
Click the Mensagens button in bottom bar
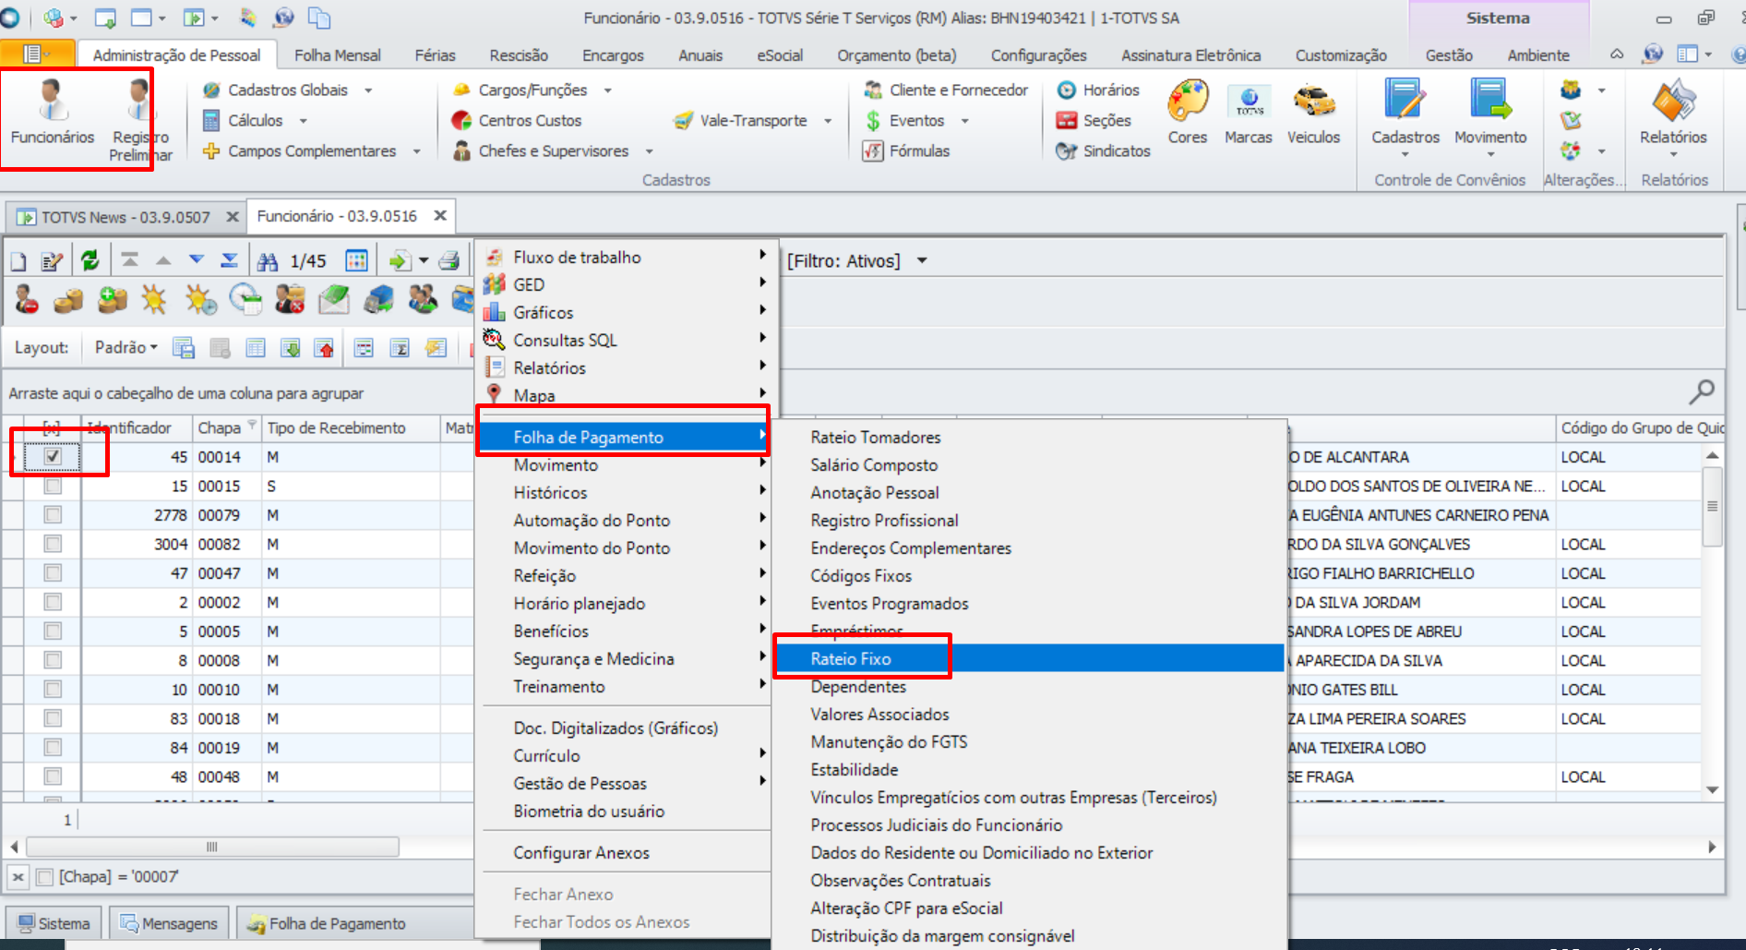click(169, 923)
